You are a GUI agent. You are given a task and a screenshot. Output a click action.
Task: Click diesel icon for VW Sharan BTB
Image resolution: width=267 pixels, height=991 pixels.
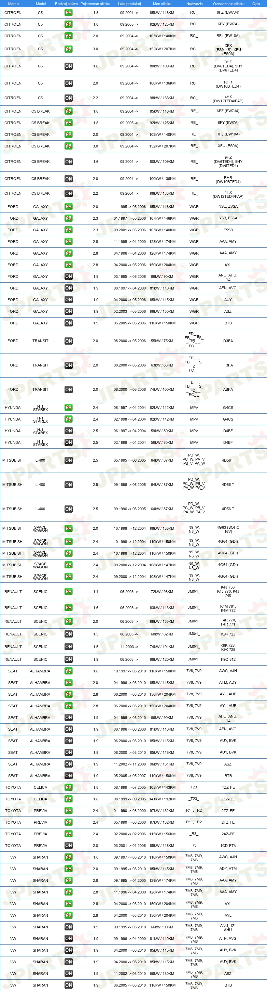68,985
